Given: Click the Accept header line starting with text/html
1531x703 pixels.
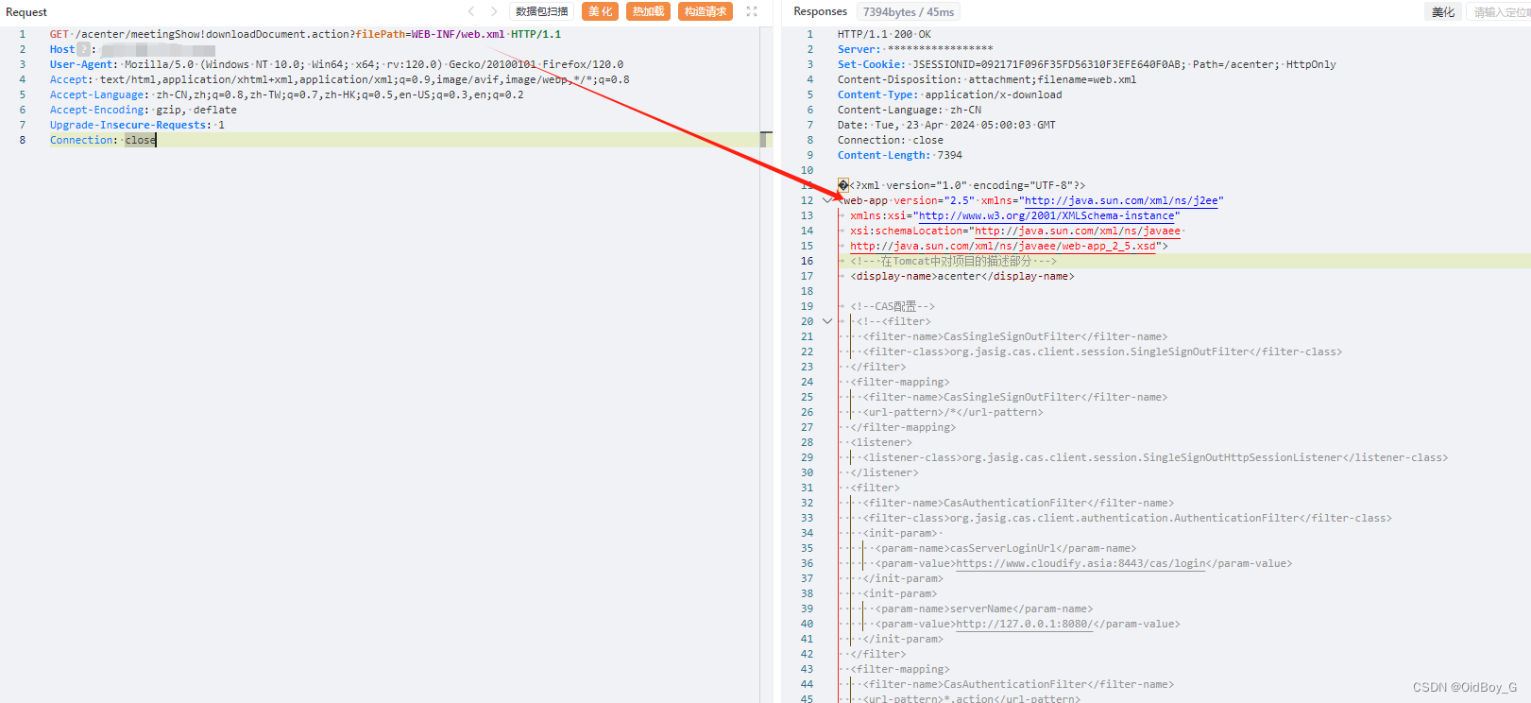Looking at the screenshot, I should click(x=339, y=79).
